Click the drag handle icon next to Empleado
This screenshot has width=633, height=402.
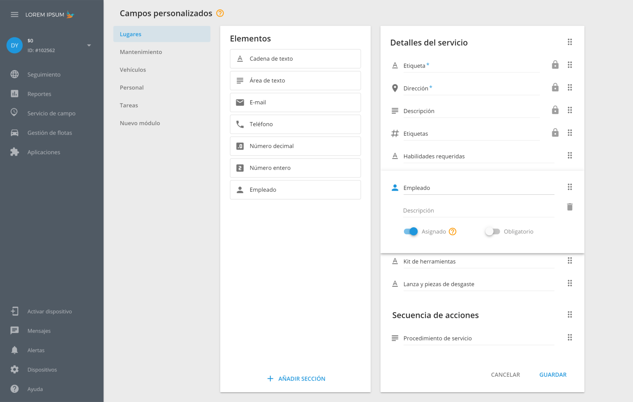point(570,187)
